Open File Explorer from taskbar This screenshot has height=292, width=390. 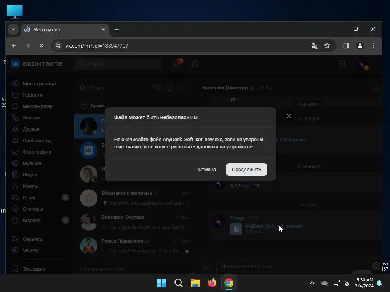[195, 283]
